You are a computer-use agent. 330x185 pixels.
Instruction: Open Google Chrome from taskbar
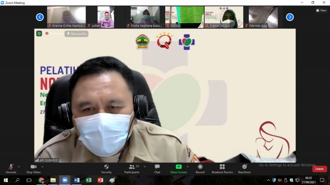pos(41,180)
